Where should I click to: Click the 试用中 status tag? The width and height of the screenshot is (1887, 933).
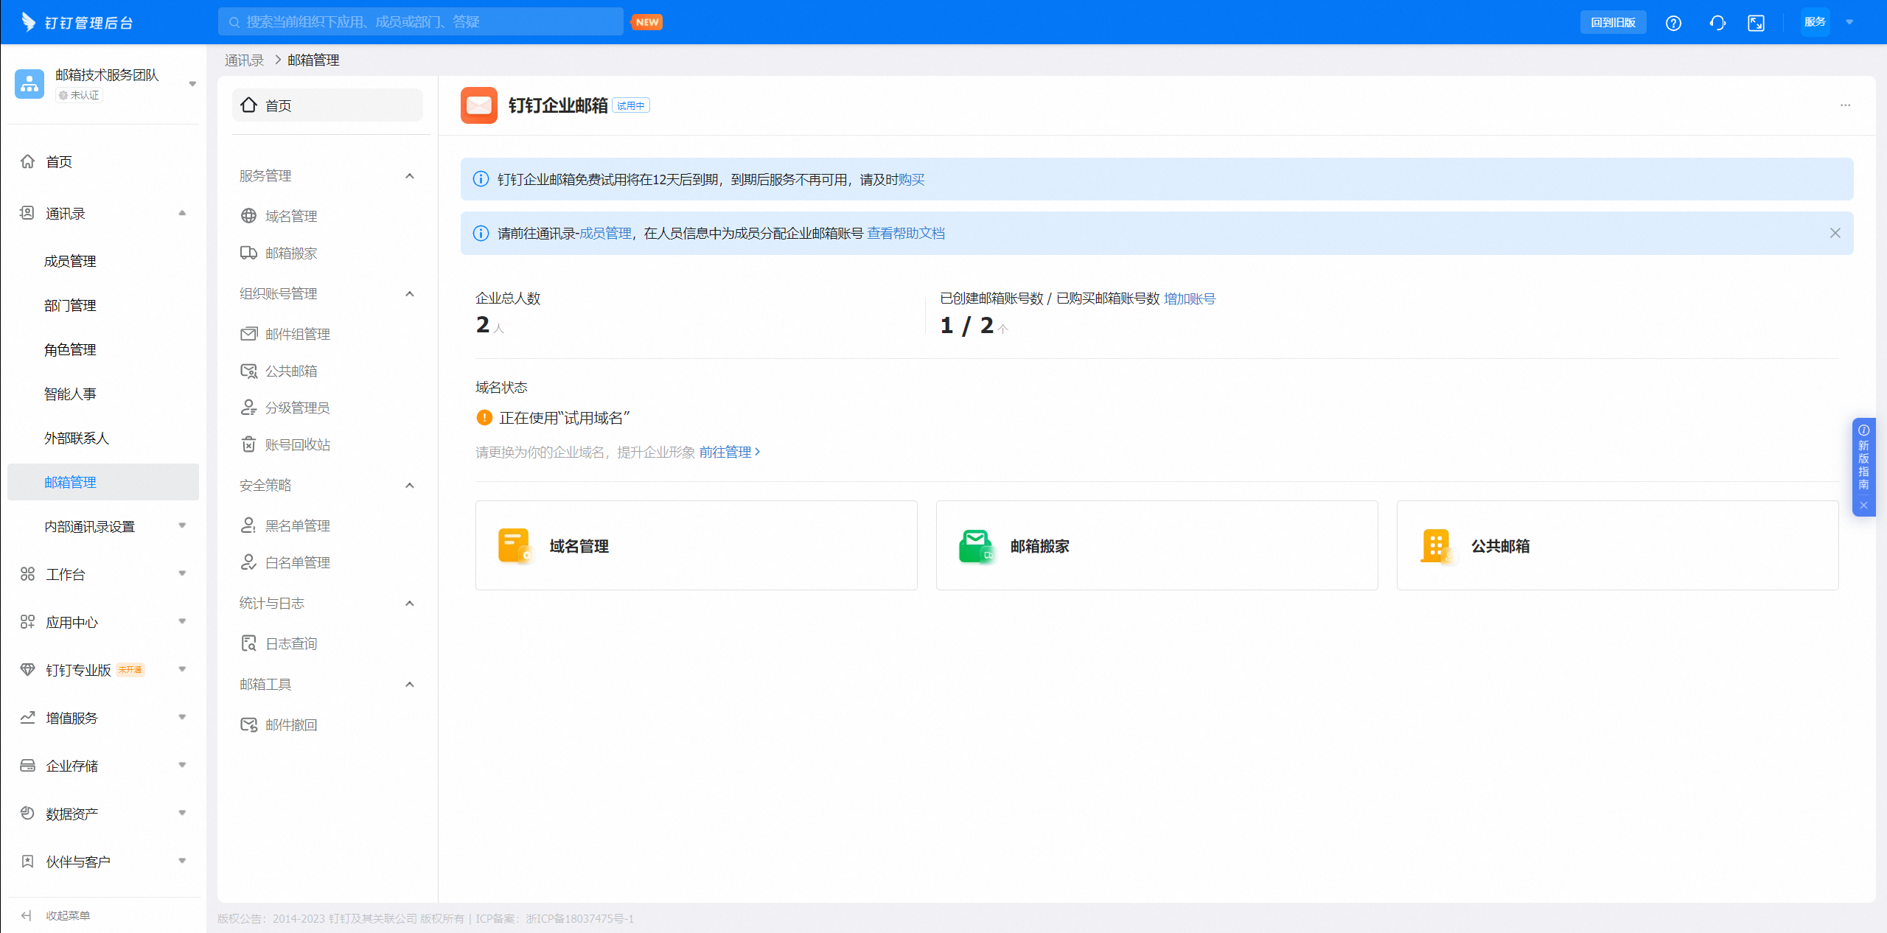(631, 106)
